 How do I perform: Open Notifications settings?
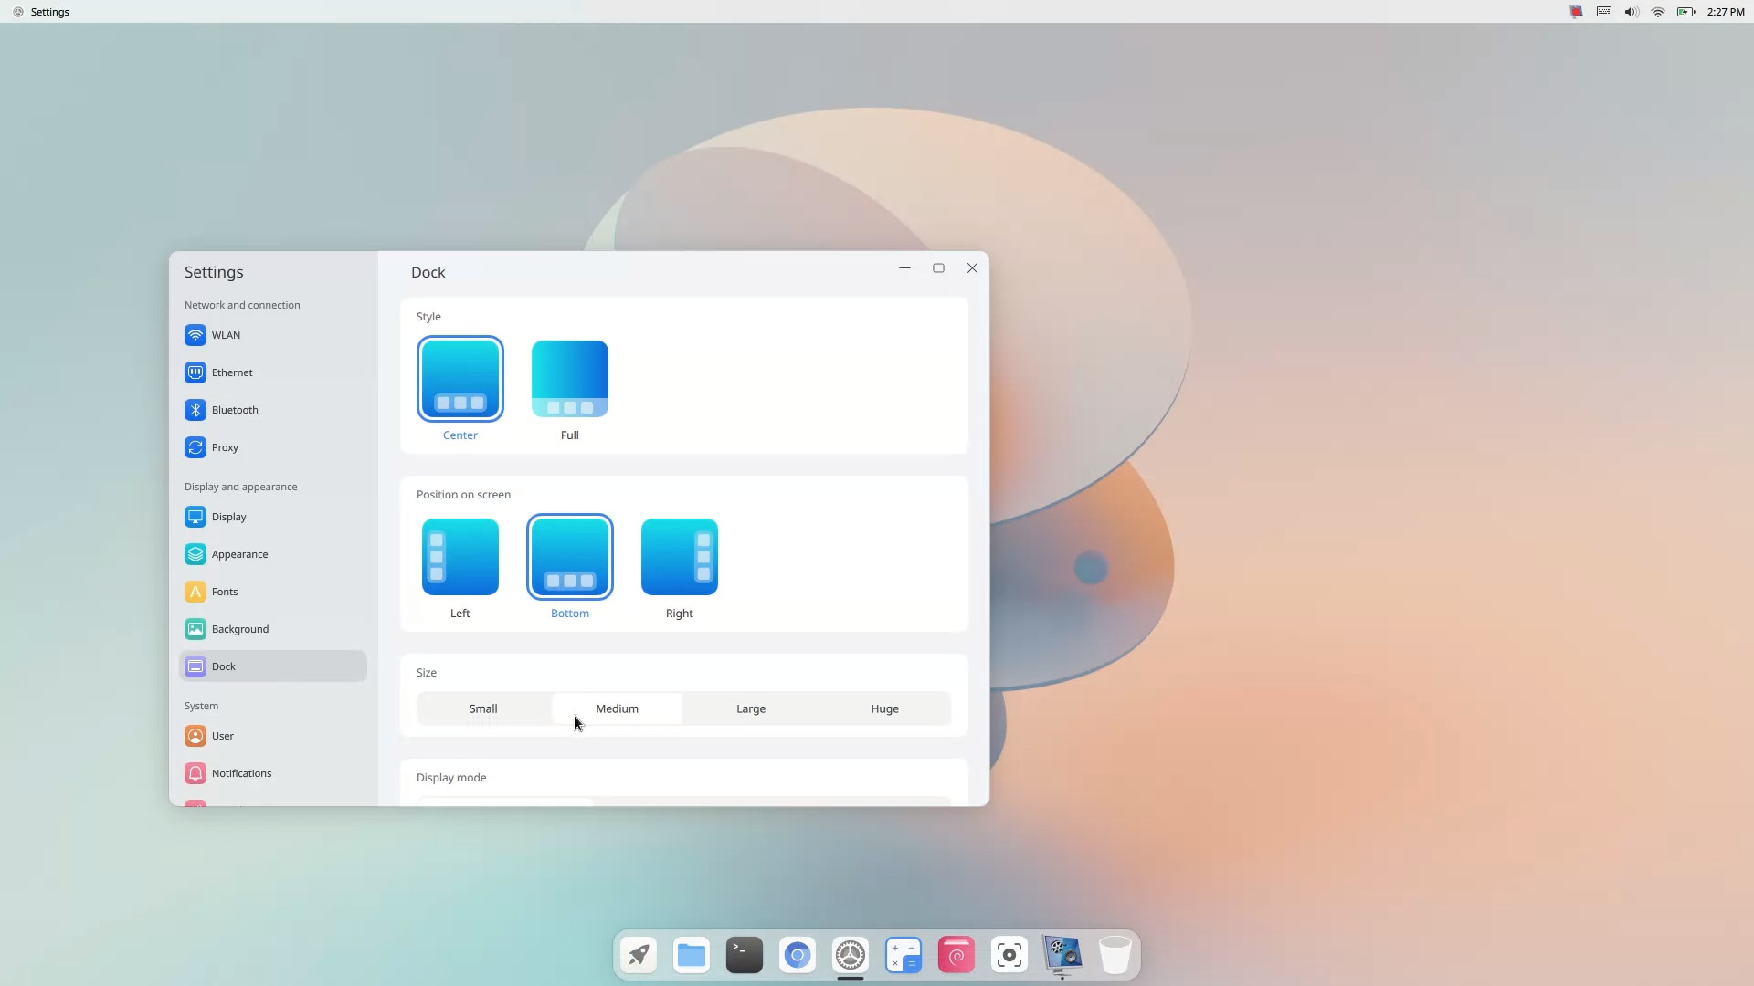pyautogui.click(x=241, y=773)
